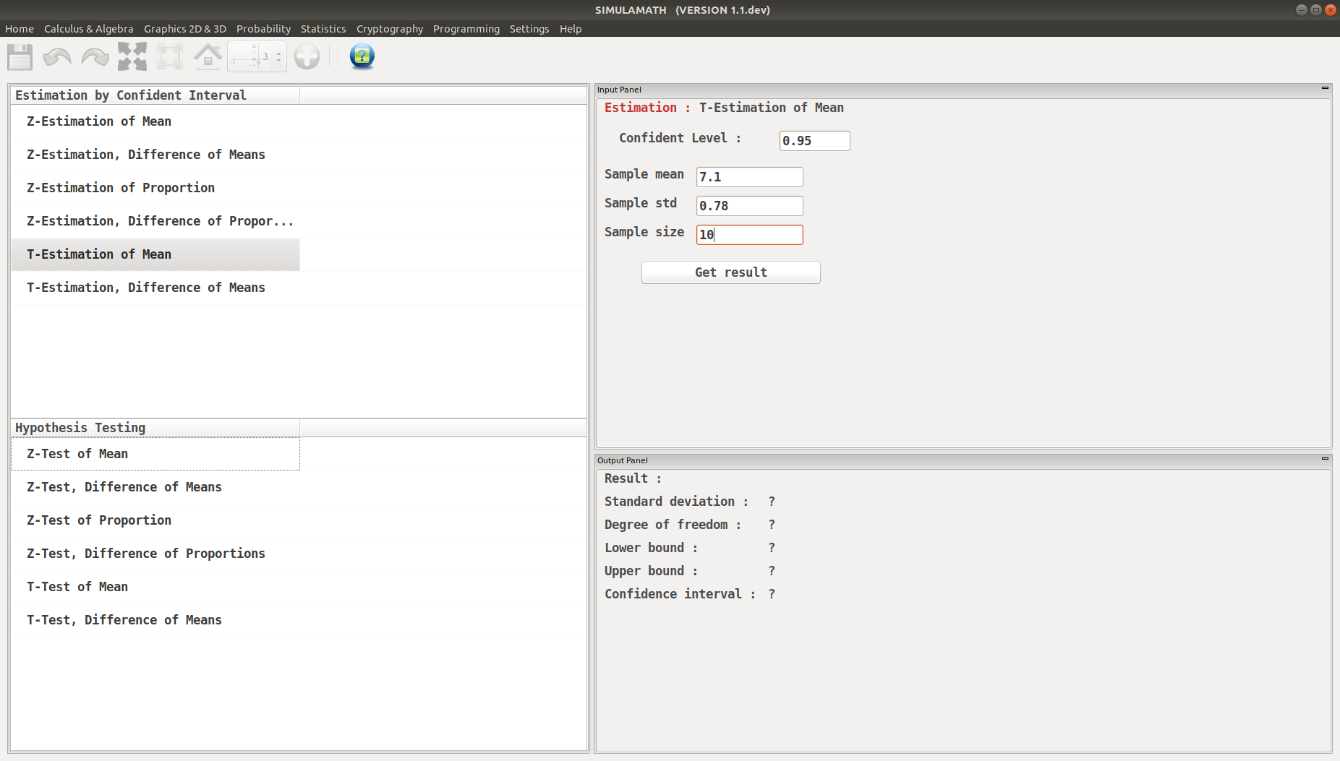Click the home icon in toolbar

coord(208,56)
